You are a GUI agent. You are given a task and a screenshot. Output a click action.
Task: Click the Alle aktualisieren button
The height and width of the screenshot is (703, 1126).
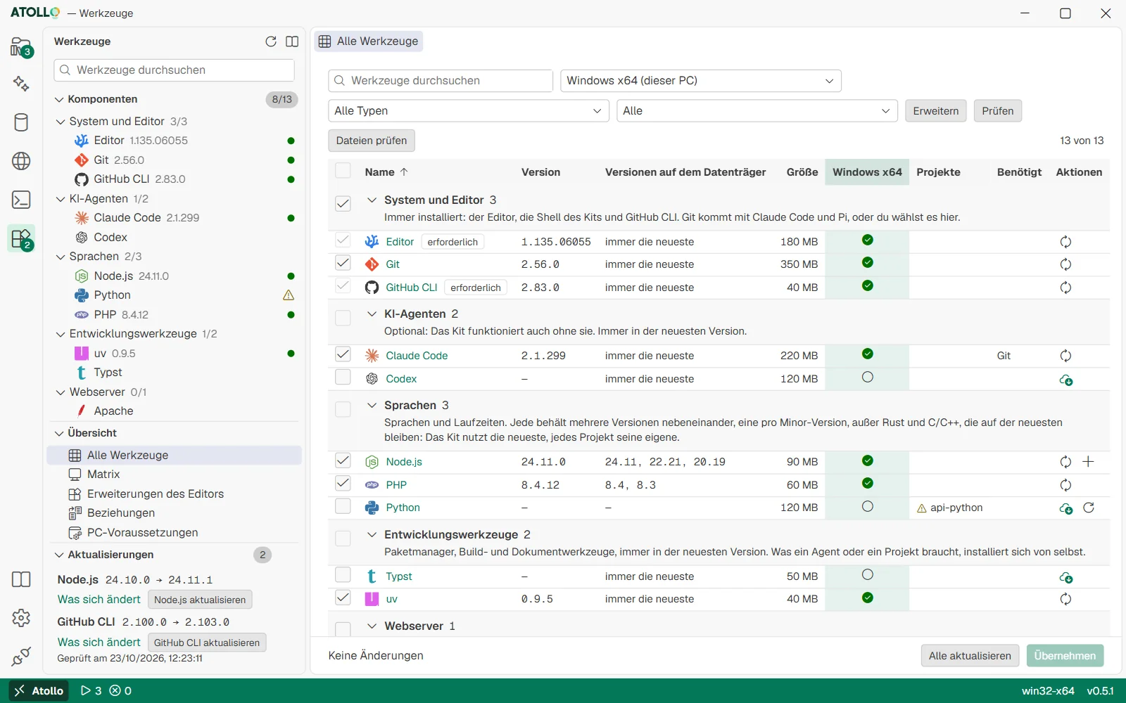pyautogui.click(x=970, y=656)
